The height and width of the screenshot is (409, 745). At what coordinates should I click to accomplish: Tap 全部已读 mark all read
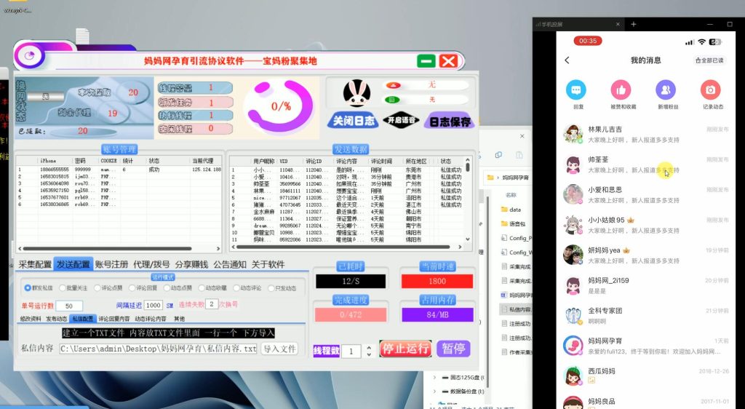pos(709,60)
